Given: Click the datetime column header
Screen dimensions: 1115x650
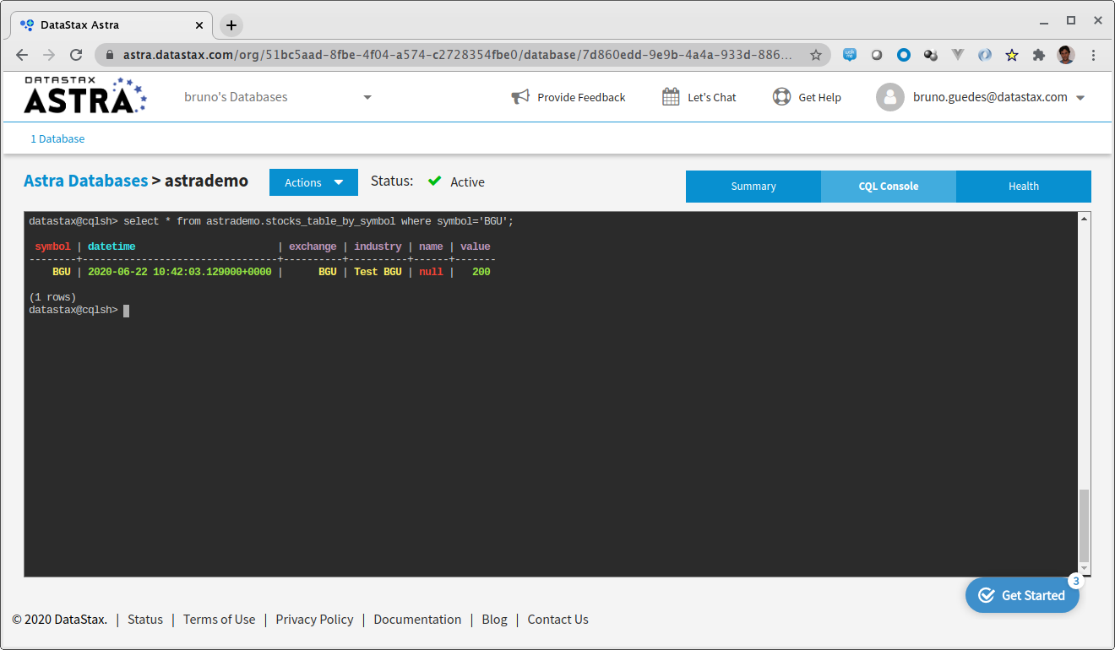Looking at the screenshot, I should 111,246.
